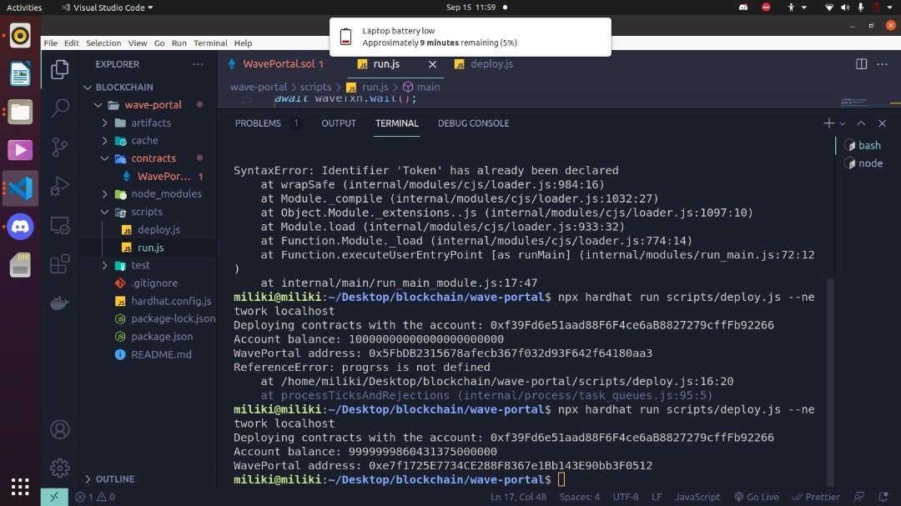901x506 pixels.
Task: Open the Remote Explorer view
Action: pos(60,225)
